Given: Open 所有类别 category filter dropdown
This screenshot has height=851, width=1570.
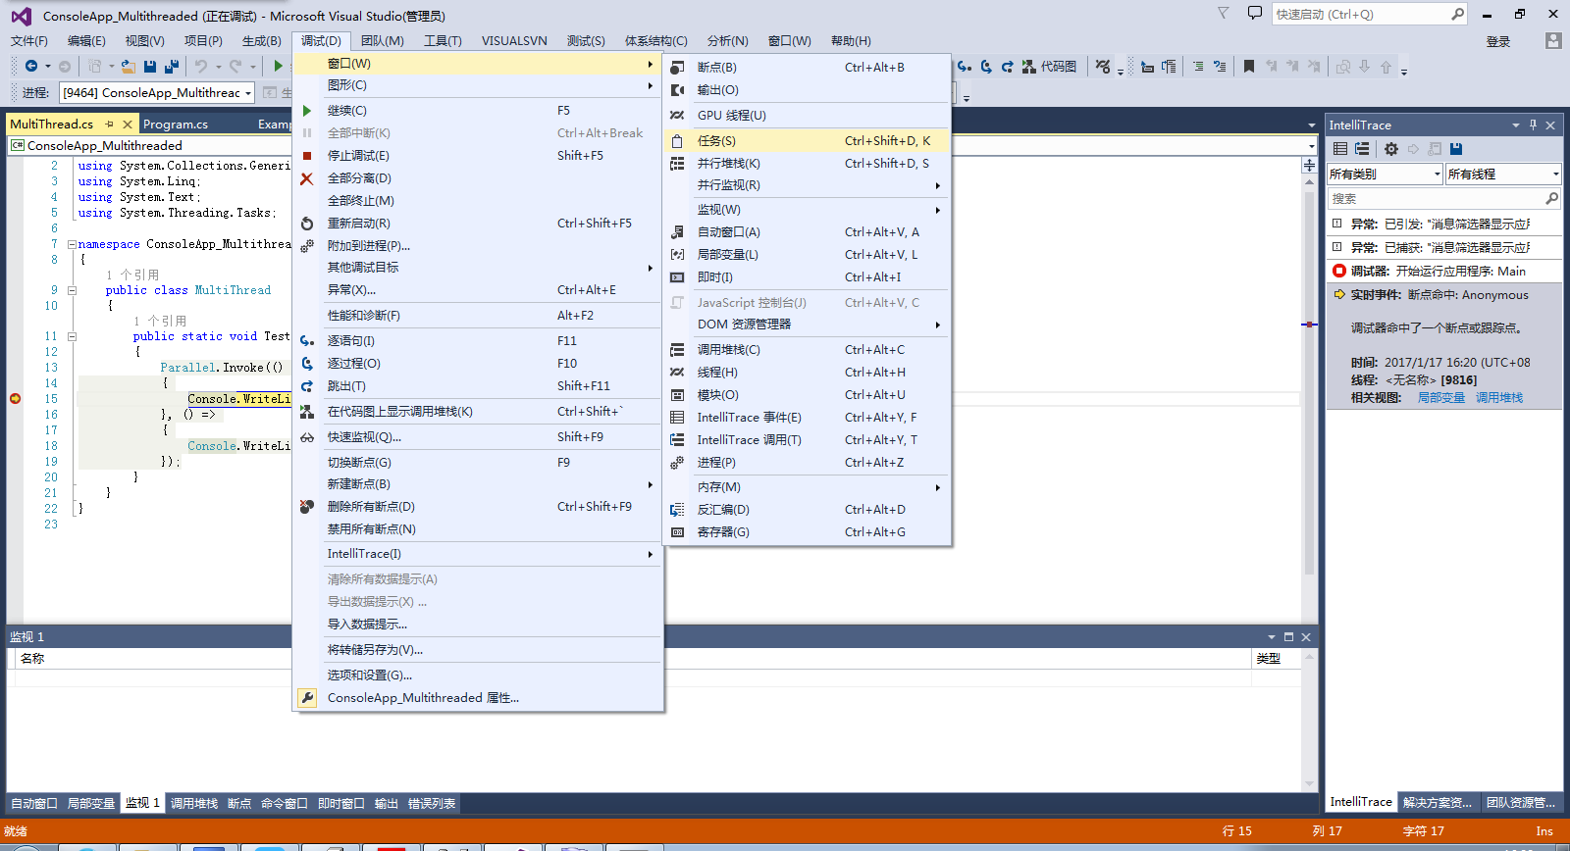Looking at the screenshot, I should tap(1385, 175).
